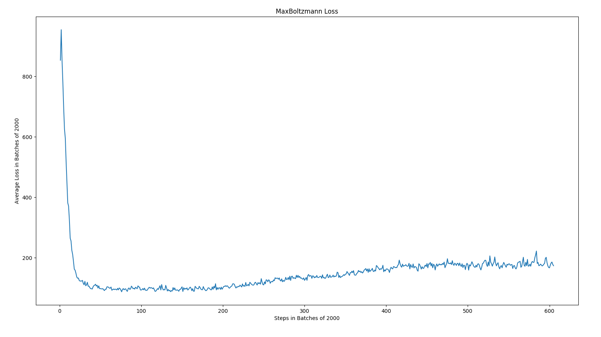This screenshot has height=337, width=601.
Task: Click x-axis tick label 100
Action: 141,311
